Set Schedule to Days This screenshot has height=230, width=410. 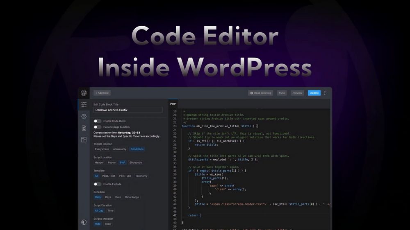pos(108,197)
